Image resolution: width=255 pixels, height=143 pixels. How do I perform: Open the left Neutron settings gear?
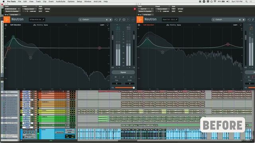pyautogui.click(x=124, y=20)
